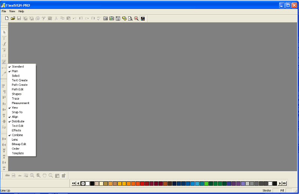Maximize the FlexiSIGN-PRO window
This screenshot has height=194, width=299.
[x=288, y=5]
